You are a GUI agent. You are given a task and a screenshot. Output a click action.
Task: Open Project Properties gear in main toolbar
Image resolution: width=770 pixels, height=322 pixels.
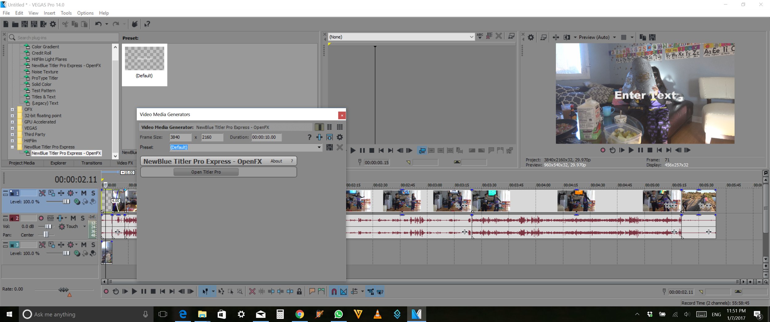coord(53,24)
